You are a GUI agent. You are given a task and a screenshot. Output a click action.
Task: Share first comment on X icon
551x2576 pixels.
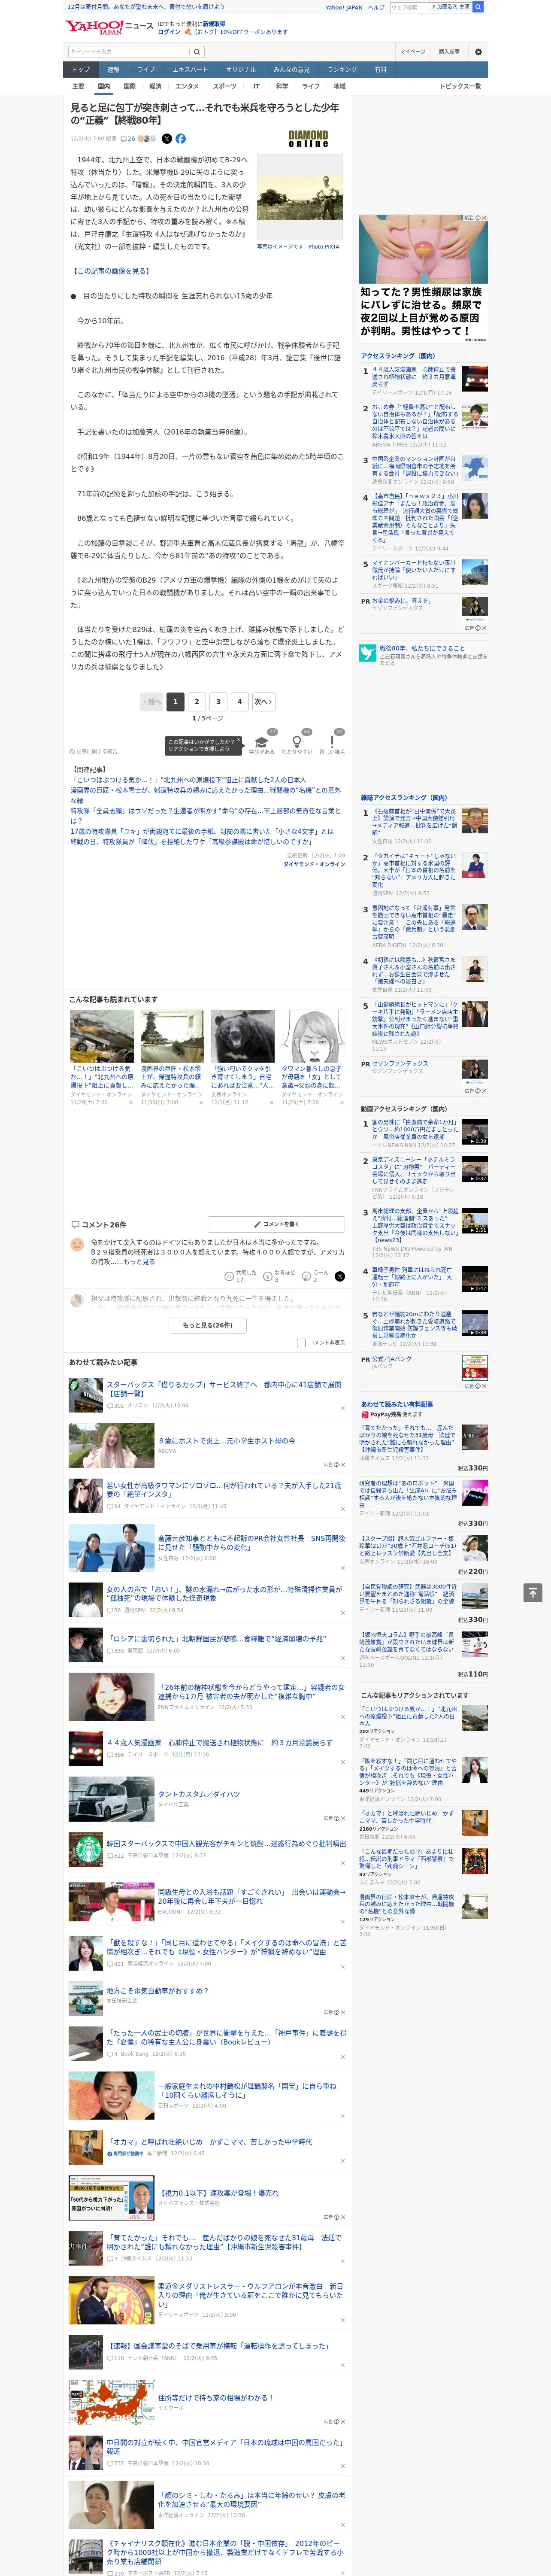pos(339,1276)
